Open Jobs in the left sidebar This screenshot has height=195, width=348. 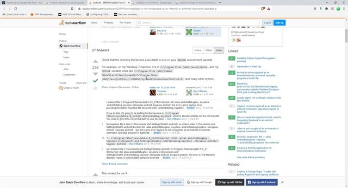(66, 69)
